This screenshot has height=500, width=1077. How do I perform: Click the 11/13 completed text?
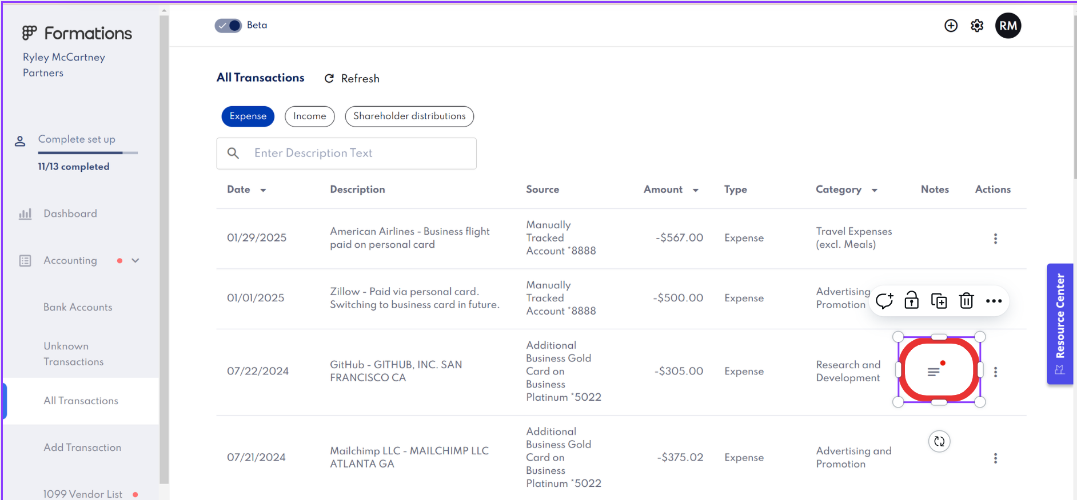(74, 167)
